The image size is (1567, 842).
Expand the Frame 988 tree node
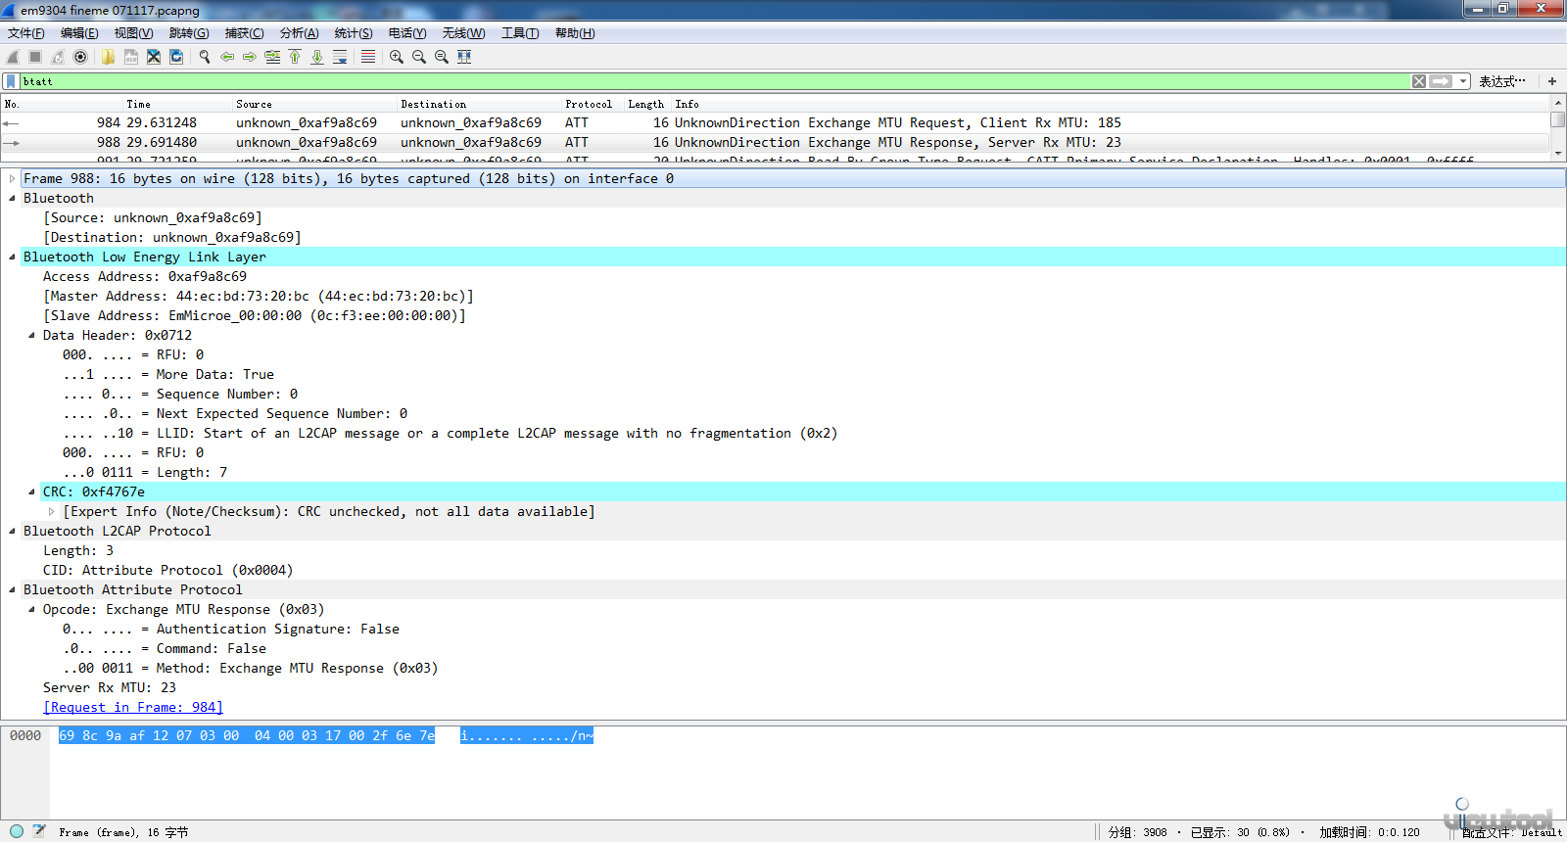pyautogui.click(x=12, y=179)
